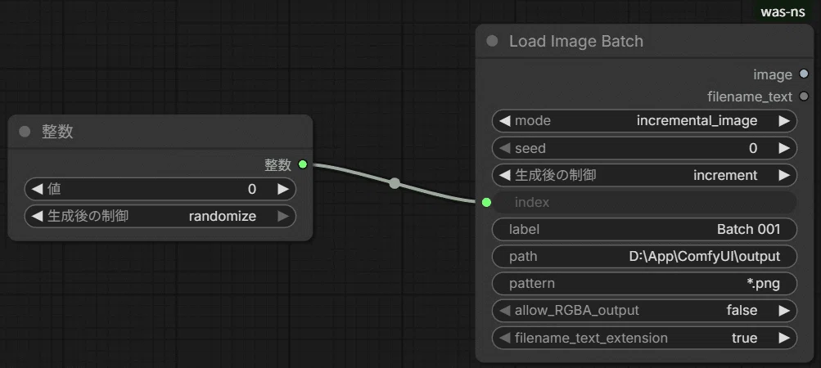Toggle filename_text_extension with right arrow
The image size is (821, 368).
(x=784, y=338)
